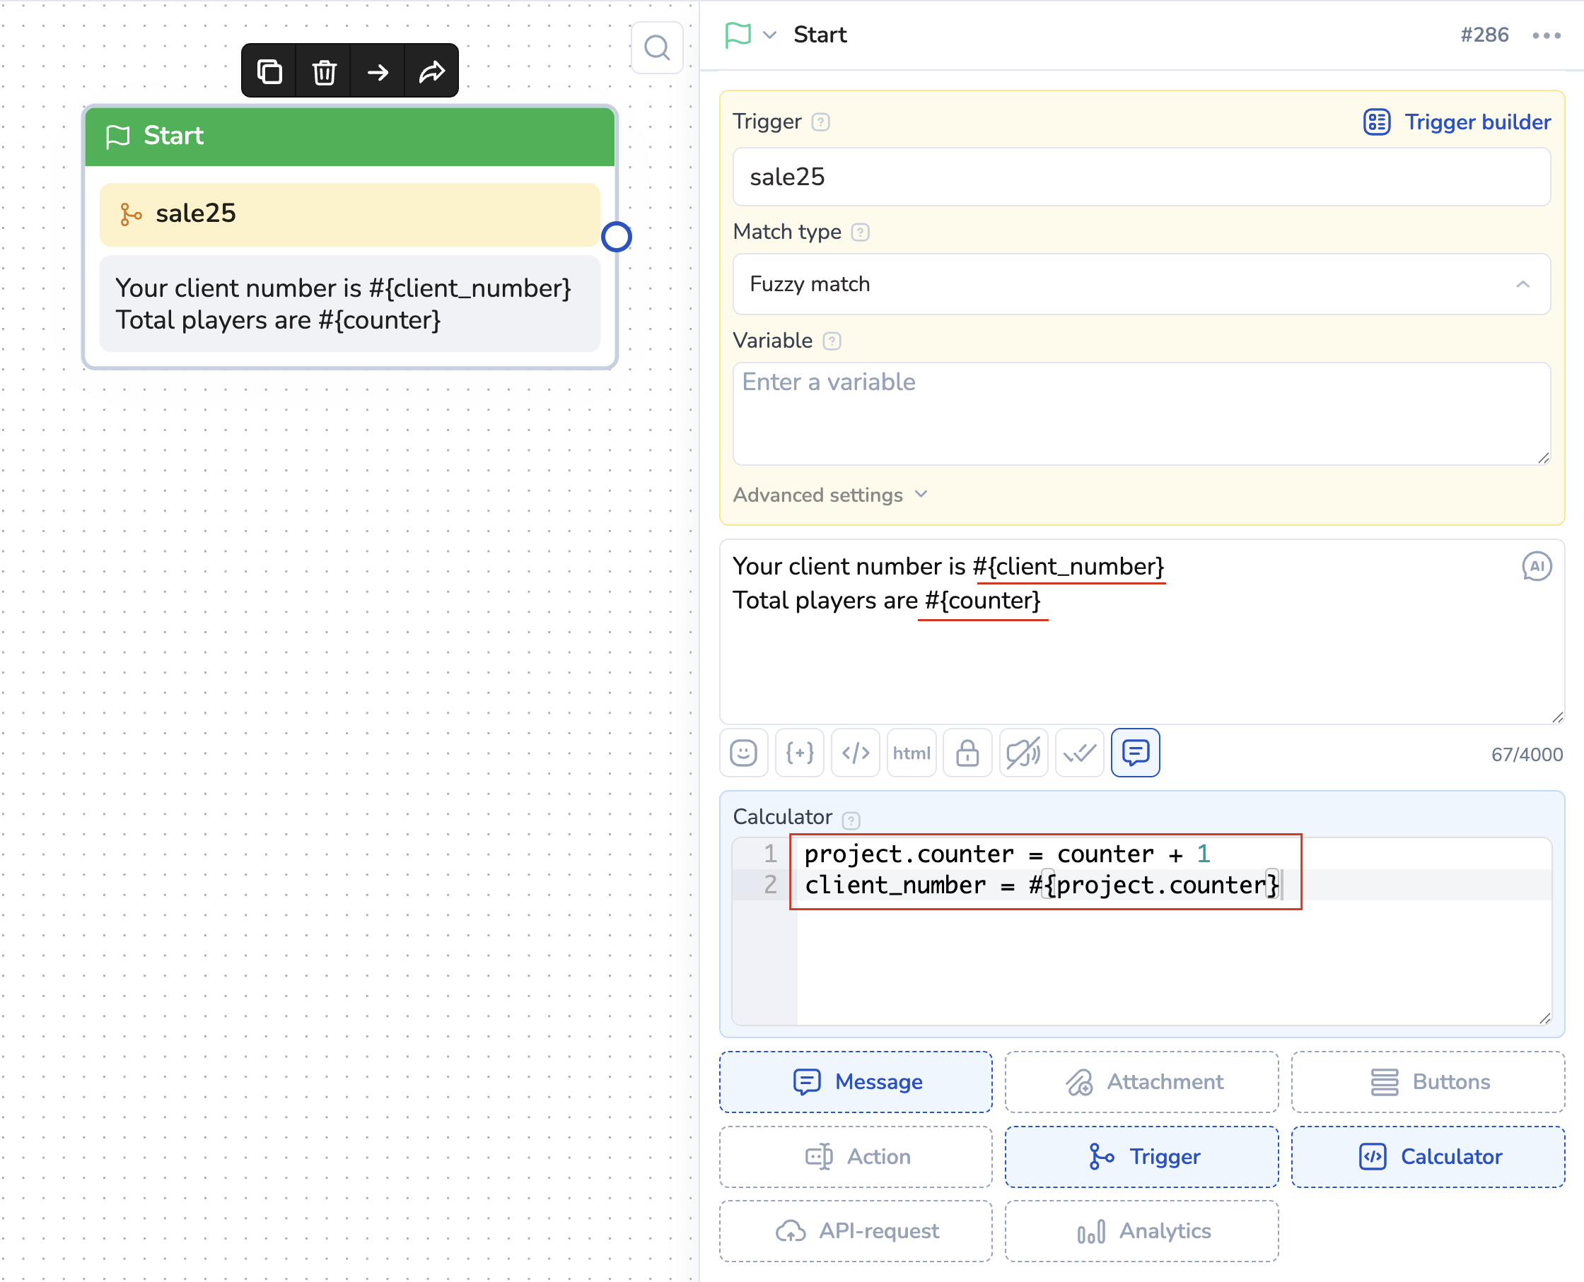Open the three dots more menu
The height and width of the screenshot is (1282, 1584).
[x=1546, y=35]
